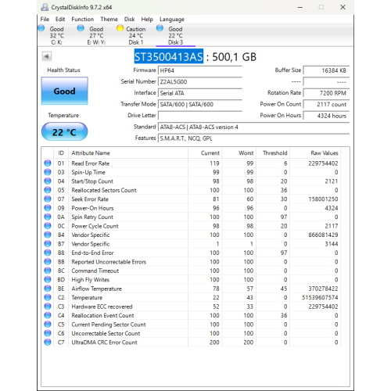
Task: Click status orb of High Fly Writes row
Action: pos(48,279)
